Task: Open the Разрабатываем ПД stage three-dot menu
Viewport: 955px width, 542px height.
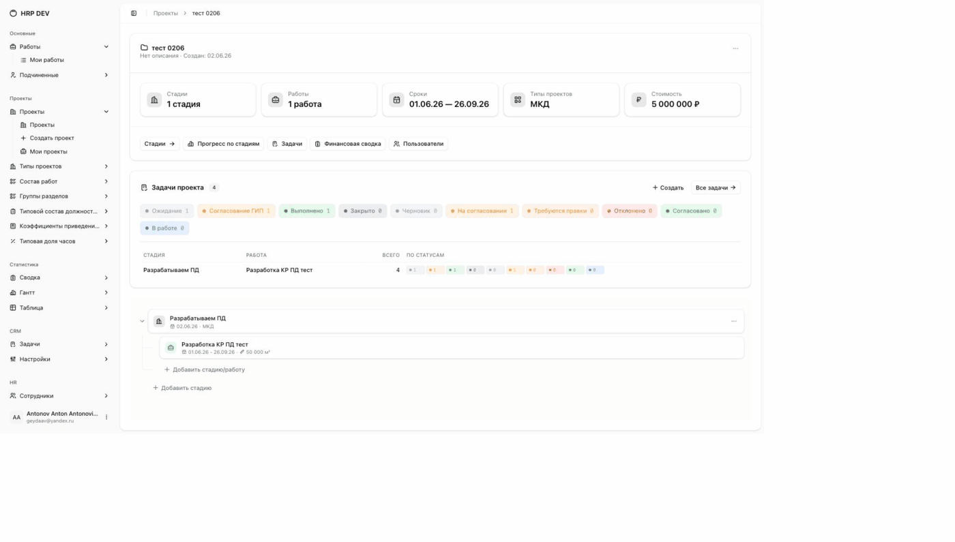Action: pyautogui.click(x=734, y=321)
